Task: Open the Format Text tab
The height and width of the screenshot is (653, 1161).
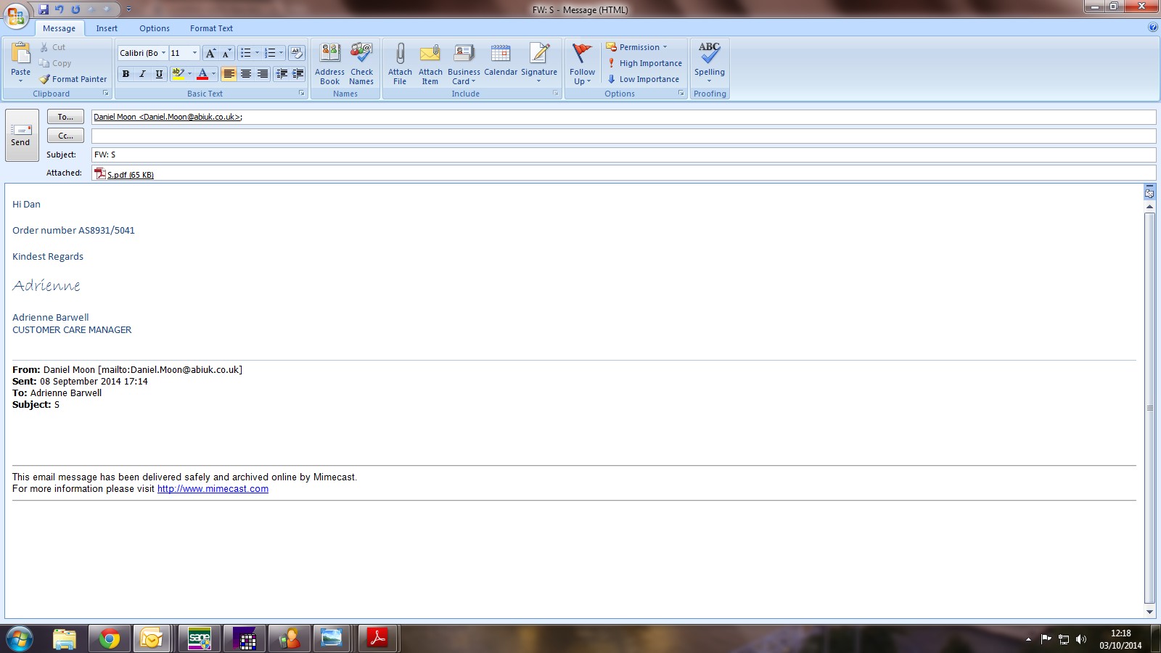Action: 211,28
